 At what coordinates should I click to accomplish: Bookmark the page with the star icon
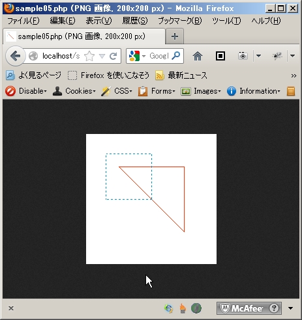[89, 56]
